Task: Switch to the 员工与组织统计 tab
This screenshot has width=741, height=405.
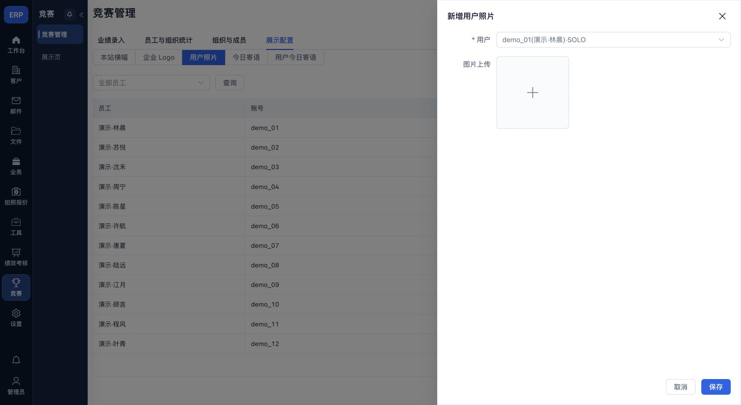Action: [169, 40]
